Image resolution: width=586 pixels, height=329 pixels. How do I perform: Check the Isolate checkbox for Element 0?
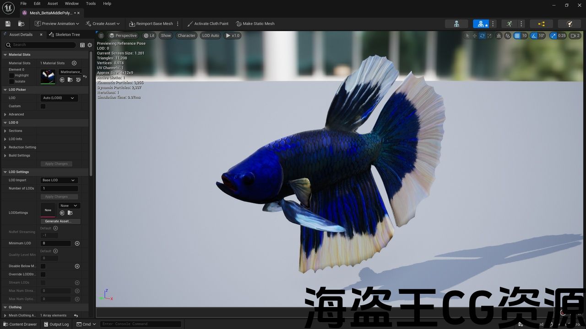[x=12, y=81]
